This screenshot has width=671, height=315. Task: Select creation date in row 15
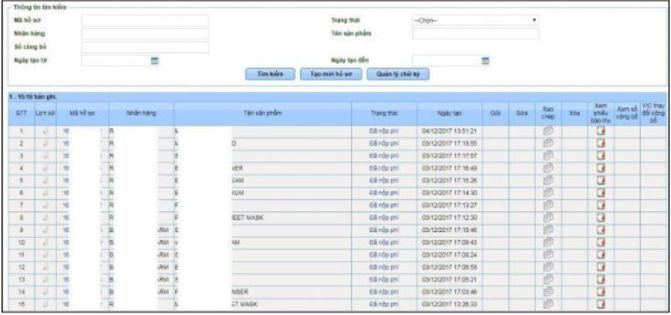(x=450, y=304)
